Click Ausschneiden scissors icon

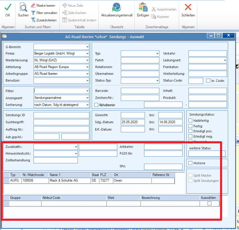click(x=154, y=9)
